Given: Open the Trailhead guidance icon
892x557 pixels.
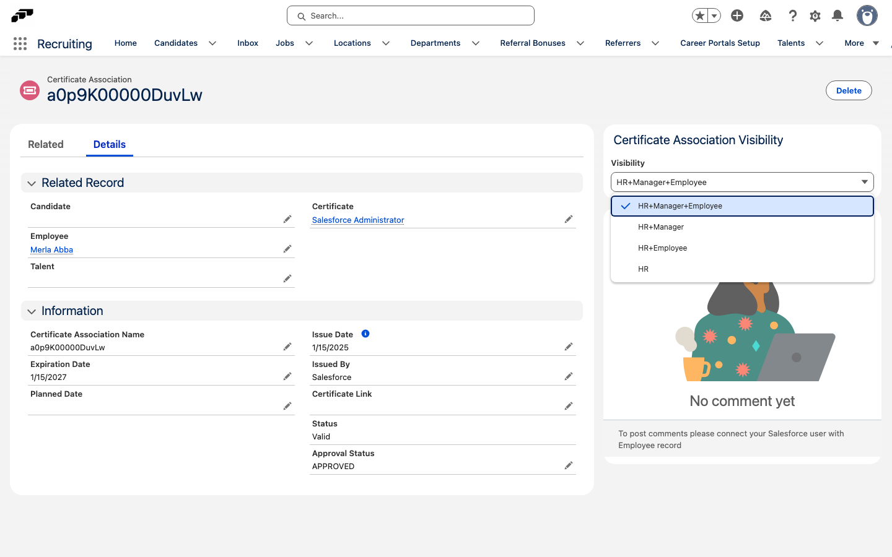Looking at the screenshot, I should tap(766, 15).
